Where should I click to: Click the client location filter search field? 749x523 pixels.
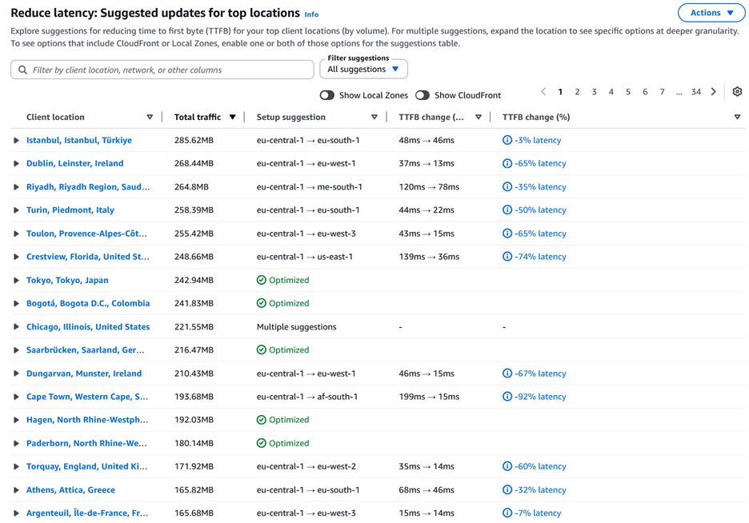(168, 70)
